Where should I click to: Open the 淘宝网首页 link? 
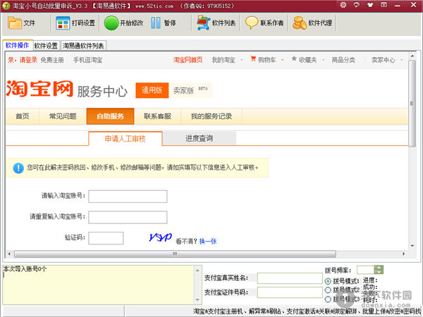pos(188,60)
